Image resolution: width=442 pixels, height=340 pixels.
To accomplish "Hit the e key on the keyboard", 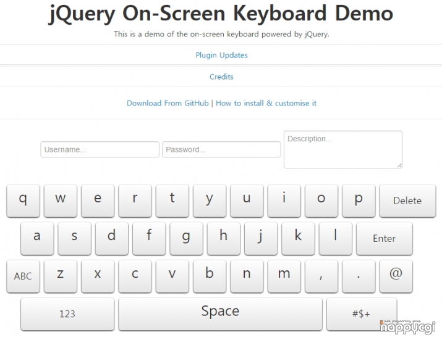I will pos(98,201).
